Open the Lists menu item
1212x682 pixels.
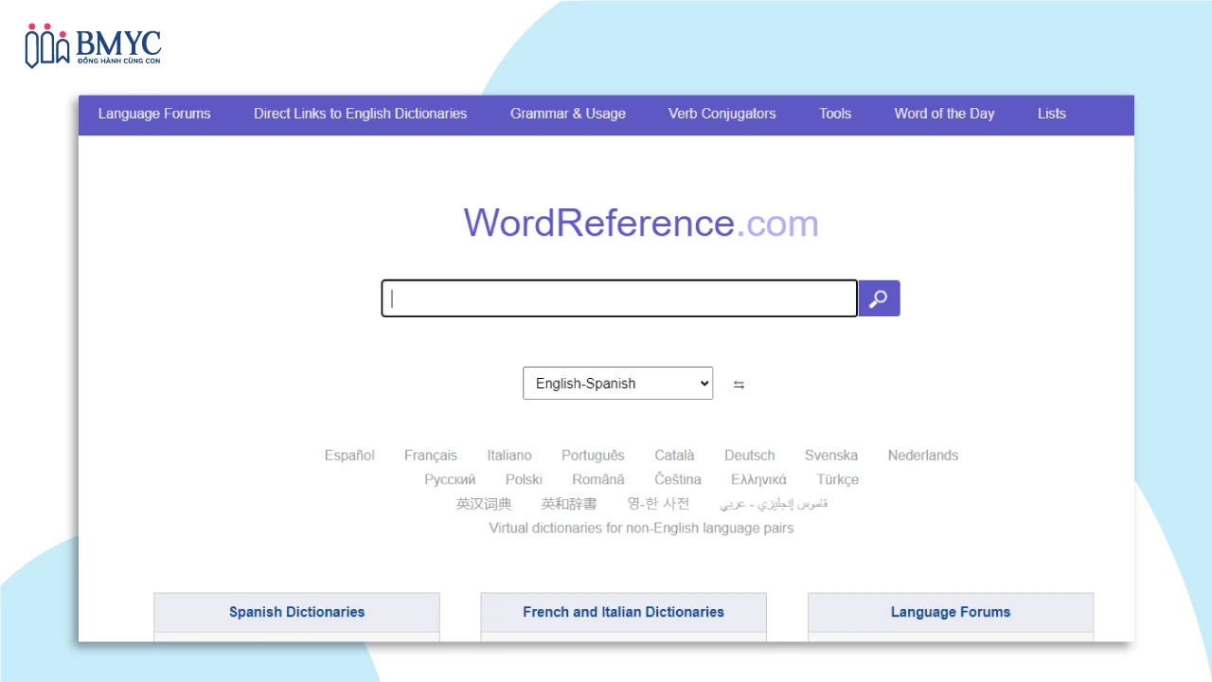[x=1051, y=114]
